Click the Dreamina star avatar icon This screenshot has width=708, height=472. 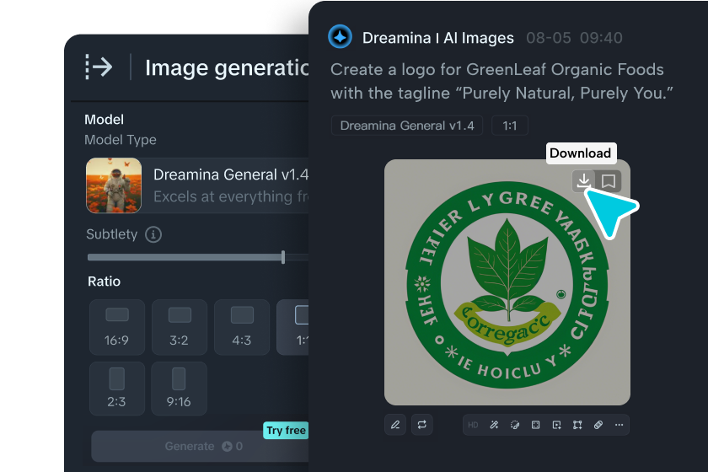coord(340,36)
